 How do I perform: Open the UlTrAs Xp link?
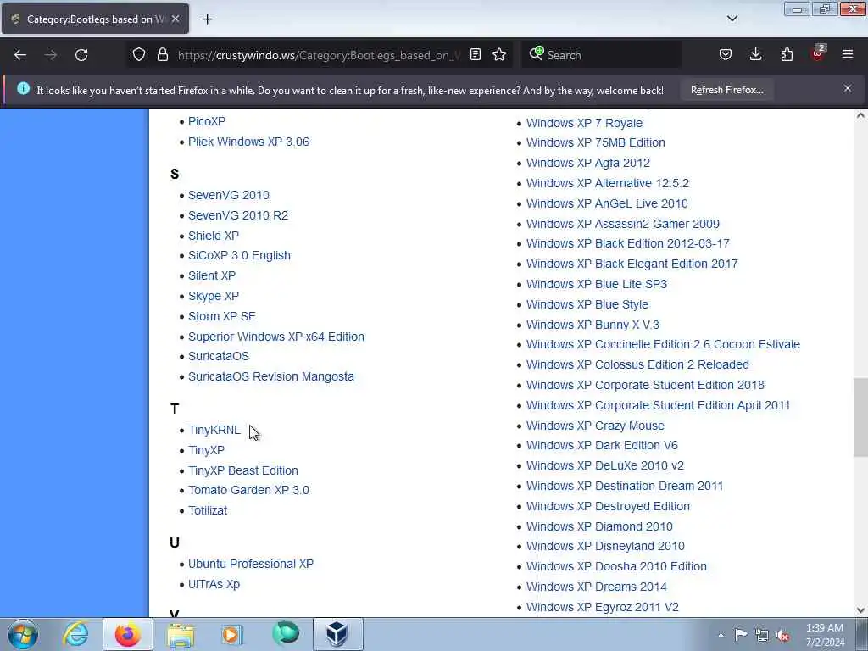click(214, 585)
